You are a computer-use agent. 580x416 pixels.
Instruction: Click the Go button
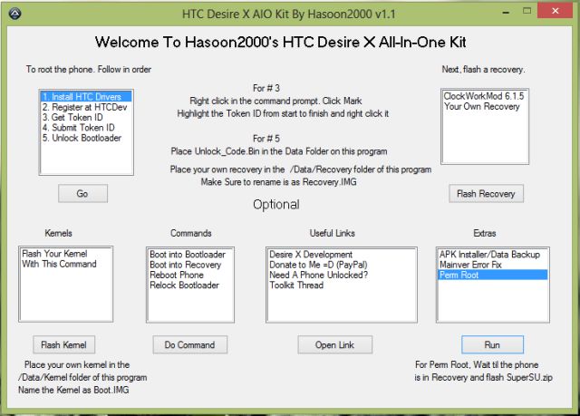tap(82, 193)
